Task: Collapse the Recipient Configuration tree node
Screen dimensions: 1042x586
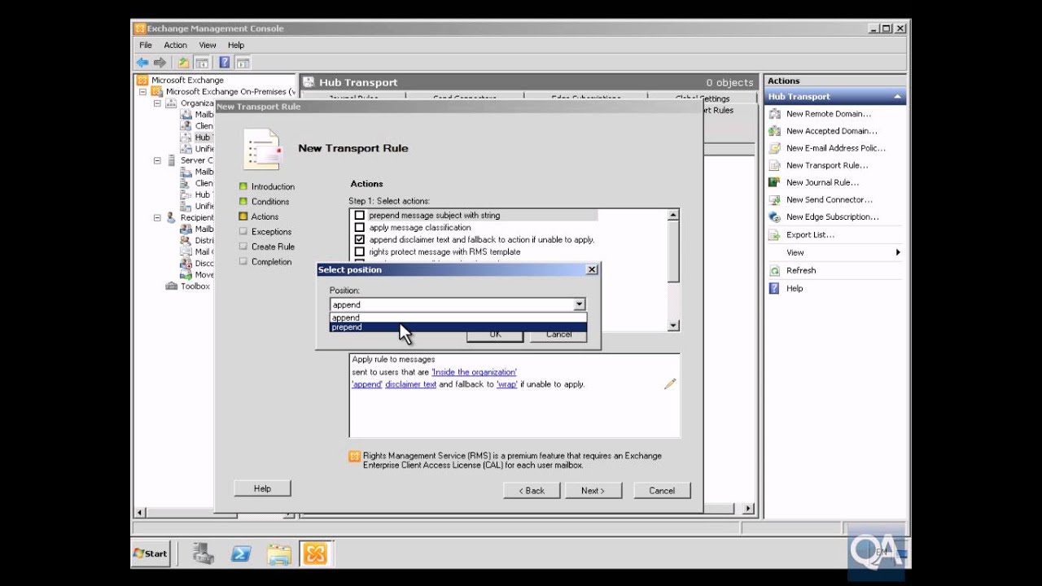Action: pyautogui.click(x=157, y=217)
